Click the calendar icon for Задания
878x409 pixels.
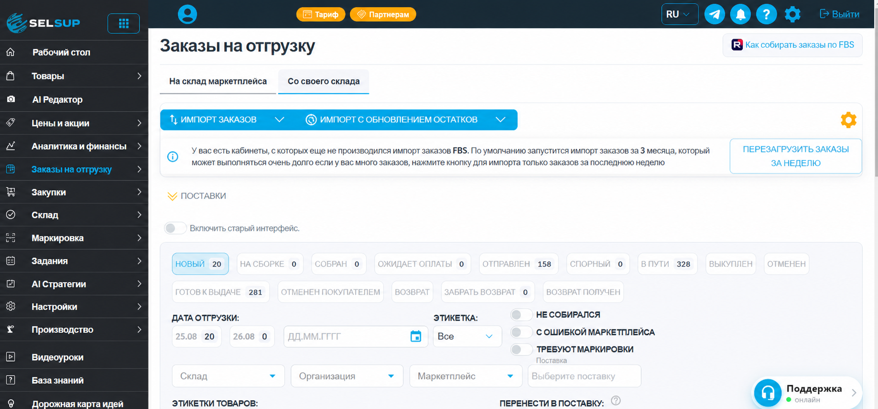(11, 261)
